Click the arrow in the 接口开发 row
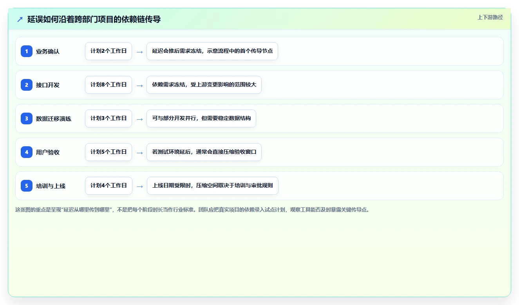Screen dimensions: 519x305 139,85
